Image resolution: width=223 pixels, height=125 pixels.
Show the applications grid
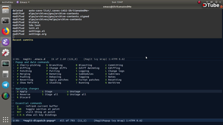click(6, 119)
